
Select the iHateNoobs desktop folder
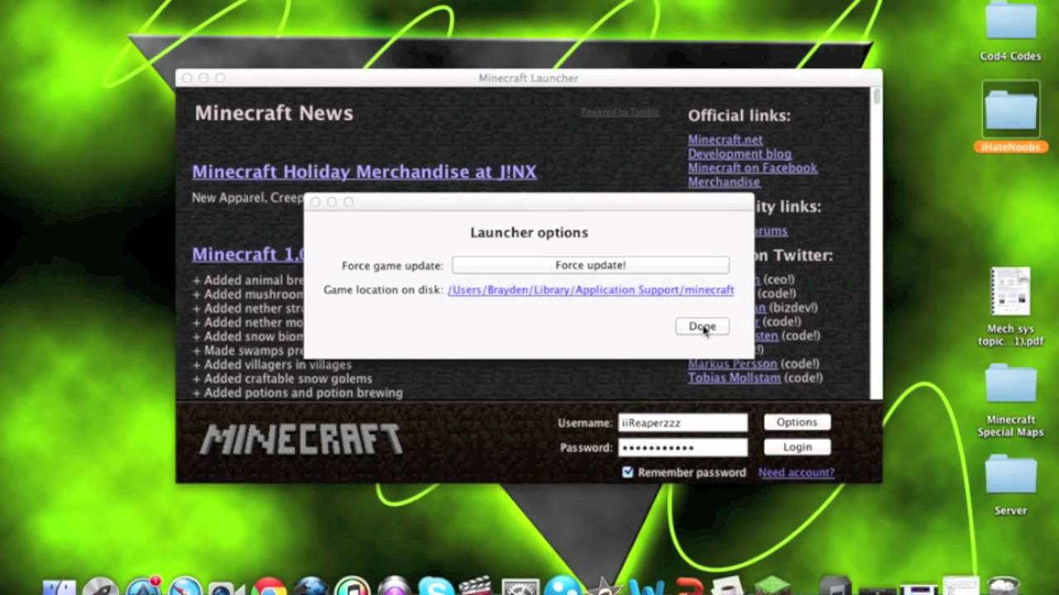[1010, 117]
